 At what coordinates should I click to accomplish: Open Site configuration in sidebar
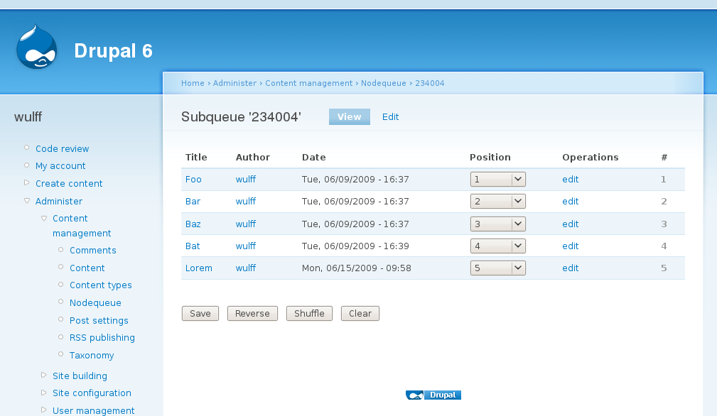92,393
